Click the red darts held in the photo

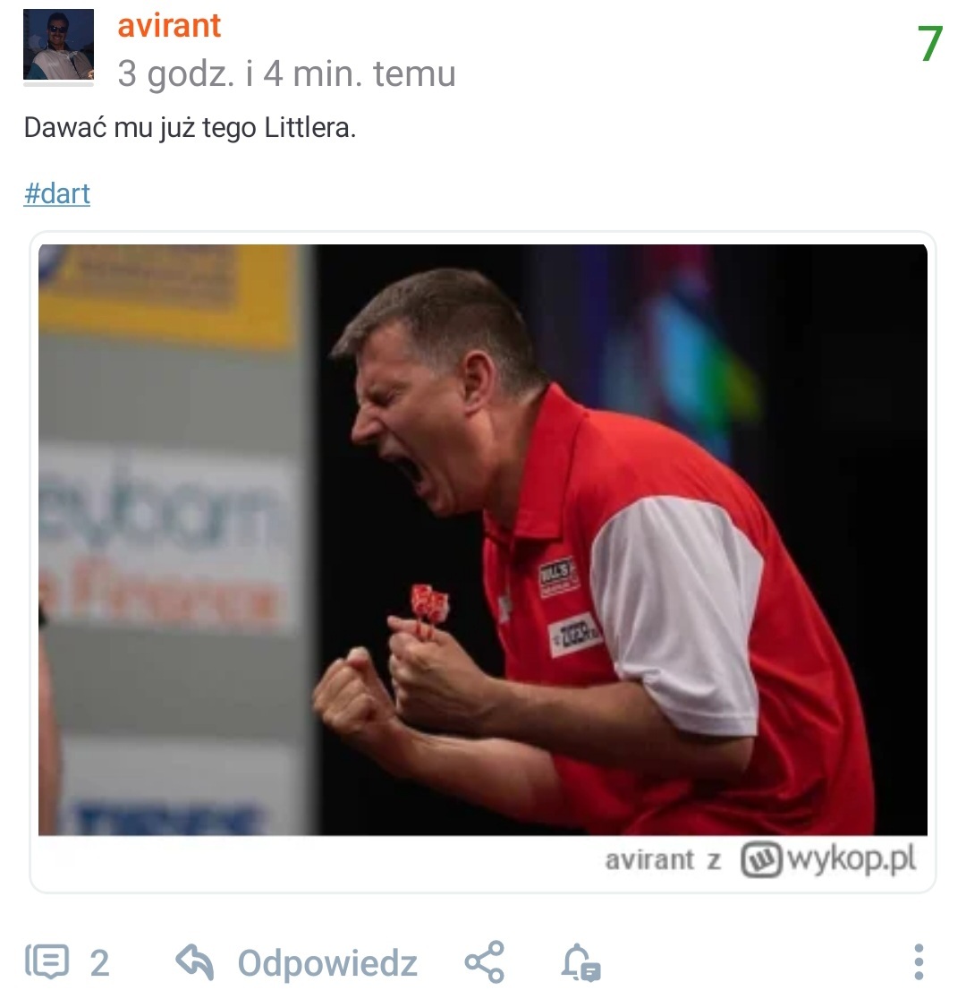pos(428,609)
